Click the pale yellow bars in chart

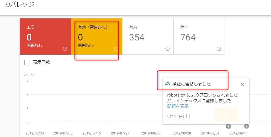226,115
